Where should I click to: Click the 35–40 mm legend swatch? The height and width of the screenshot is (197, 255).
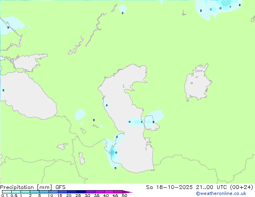tap(99, 192)
